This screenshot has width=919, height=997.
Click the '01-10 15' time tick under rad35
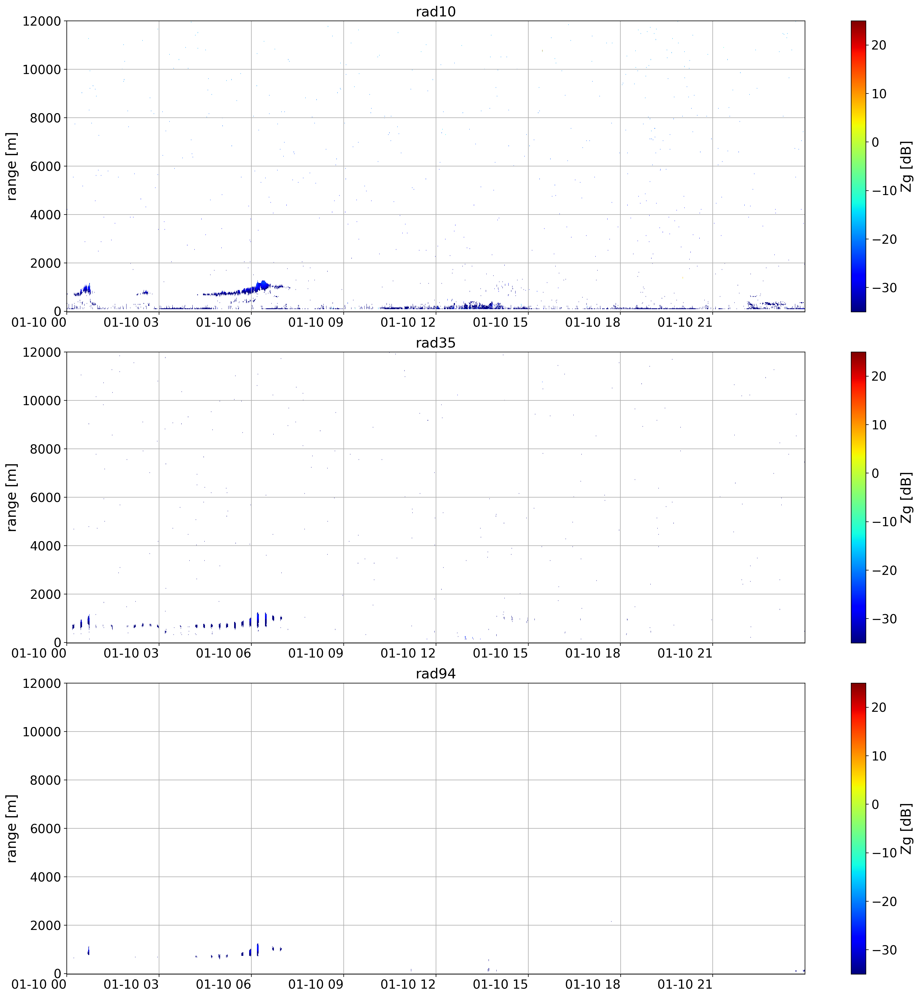pyautogui.click(x=500, y=654)
